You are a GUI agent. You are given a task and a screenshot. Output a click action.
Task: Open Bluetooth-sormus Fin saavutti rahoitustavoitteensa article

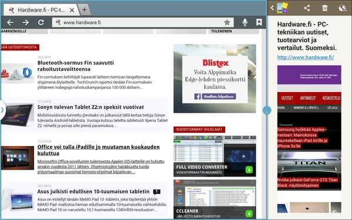coord(76,66)
